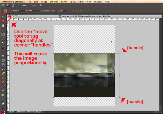Click the Undo button

22,6
